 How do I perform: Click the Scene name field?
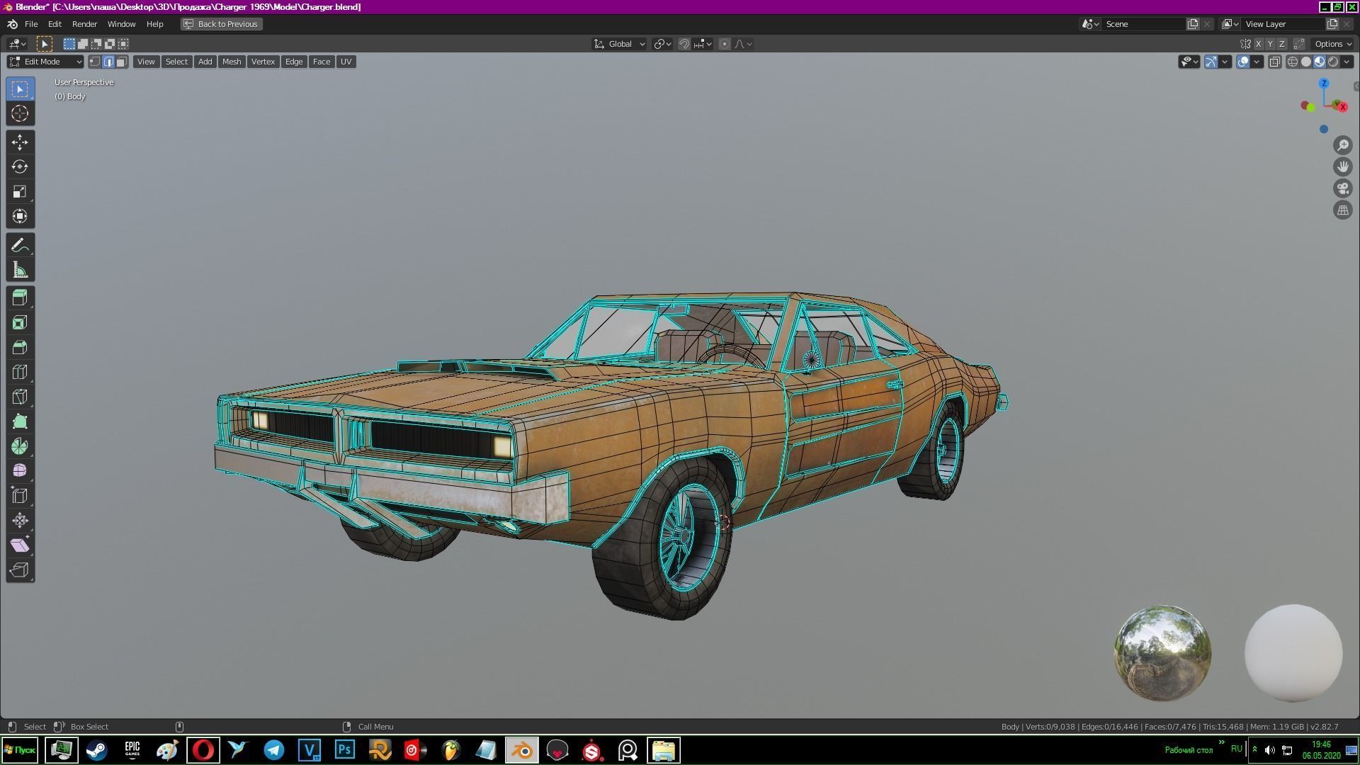click(1145, 24)
